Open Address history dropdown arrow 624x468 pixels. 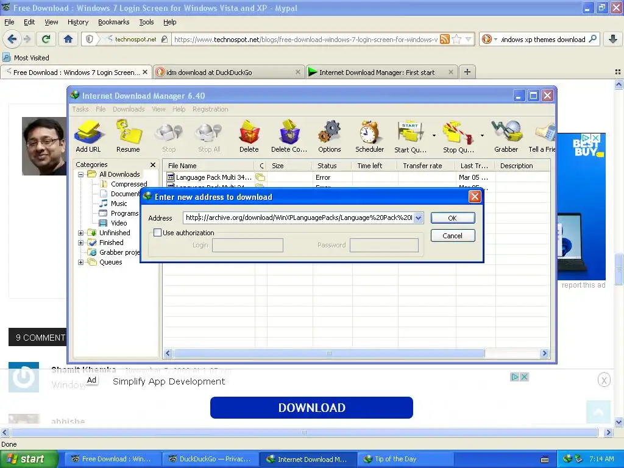pos(418,218)
